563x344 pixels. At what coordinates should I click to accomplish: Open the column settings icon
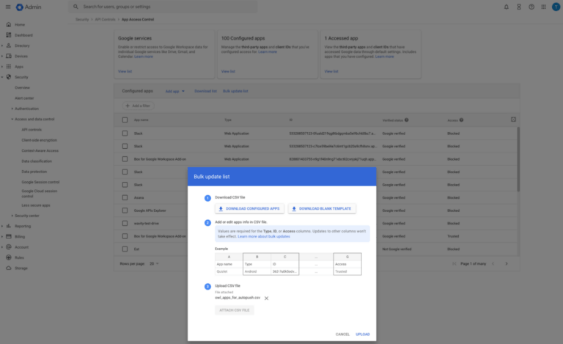[513, 120]
